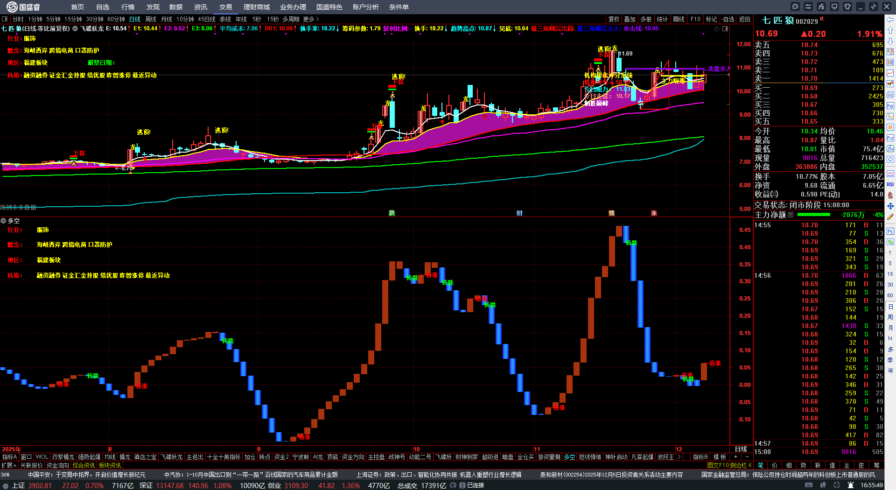Show more indicator tabs with > arrow
Screen dimensions: 896x490
click(x=679, y=457)
